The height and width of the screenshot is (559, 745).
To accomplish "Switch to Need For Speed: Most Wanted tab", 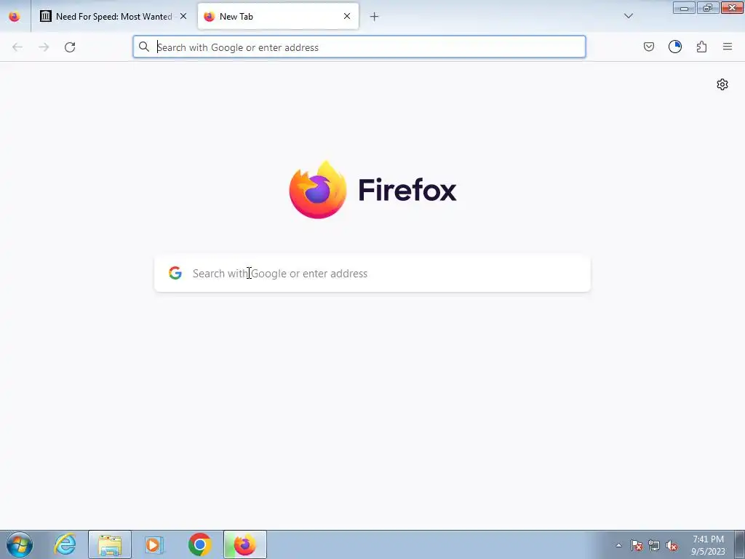I will [x=114, y=17].
